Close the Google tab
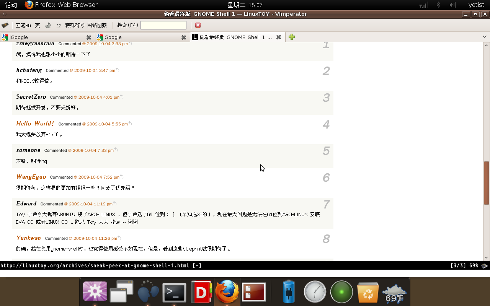Image resolution: width=490 pixels, height=306 pixels. [184, 37]
